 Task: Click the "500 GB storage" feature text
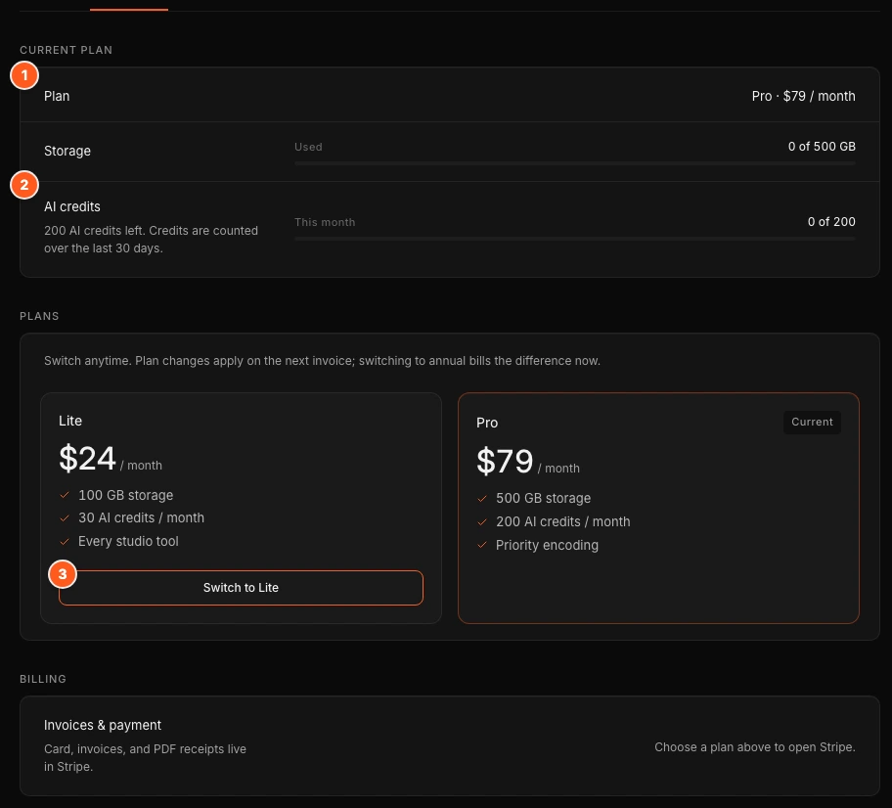[x=543, y=499]
